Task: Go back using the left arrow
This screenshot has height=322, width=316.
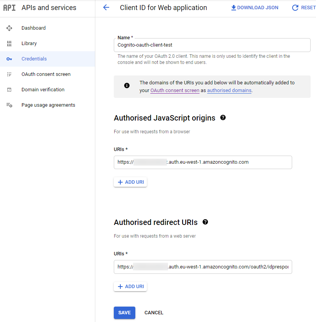Action: click(x=106, y=8)
